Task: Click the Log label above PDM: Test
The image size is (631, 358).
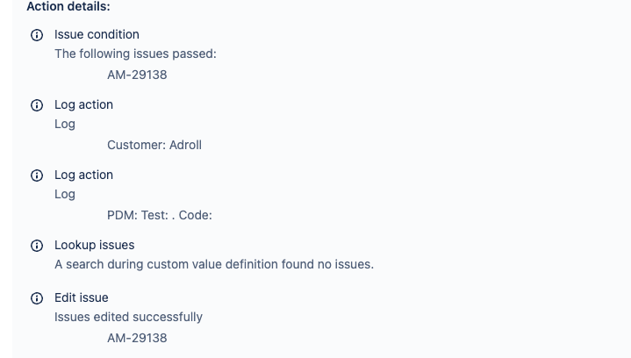Action: pos(65,194)
